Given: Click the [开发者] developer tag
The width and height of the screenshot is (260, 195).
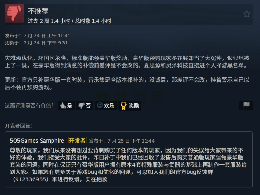Looking at the screenshot, I should coord(77,141).
